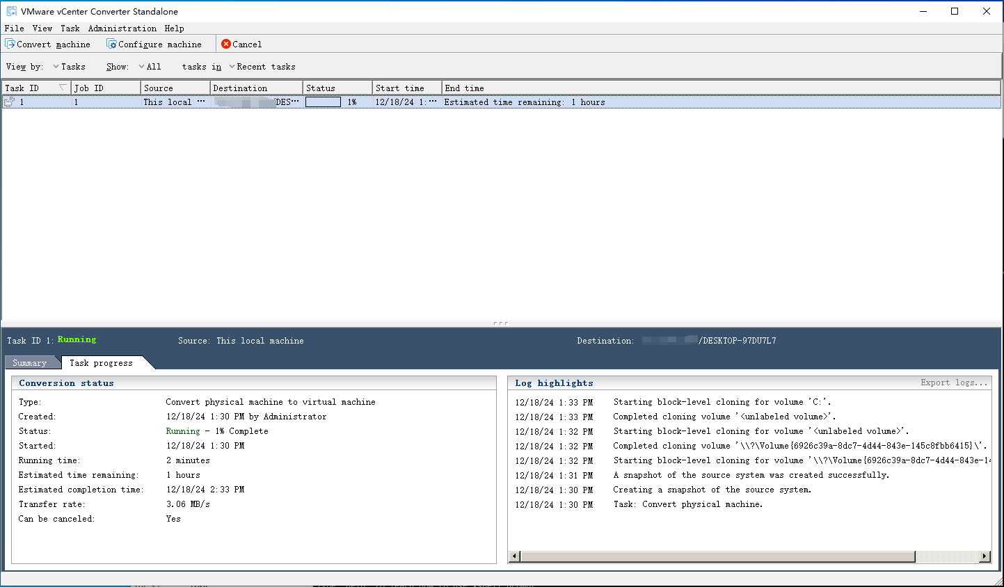Click the Configure machine toolbar icon
The height and width of the screenshot is (587, 1004).
click(111, 44)
